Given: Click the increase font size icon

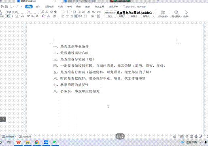Looking at the screenshot, I should [42, 12].
